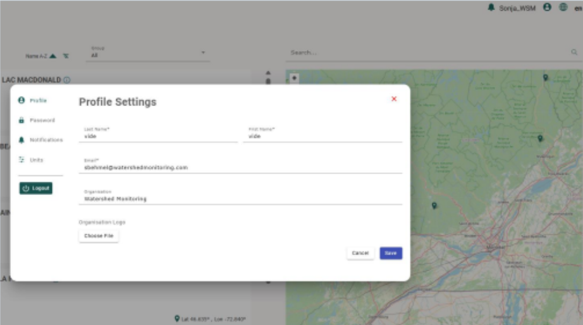Toggle the Name A-Z sort order arrow

click(x=53, y=56)
